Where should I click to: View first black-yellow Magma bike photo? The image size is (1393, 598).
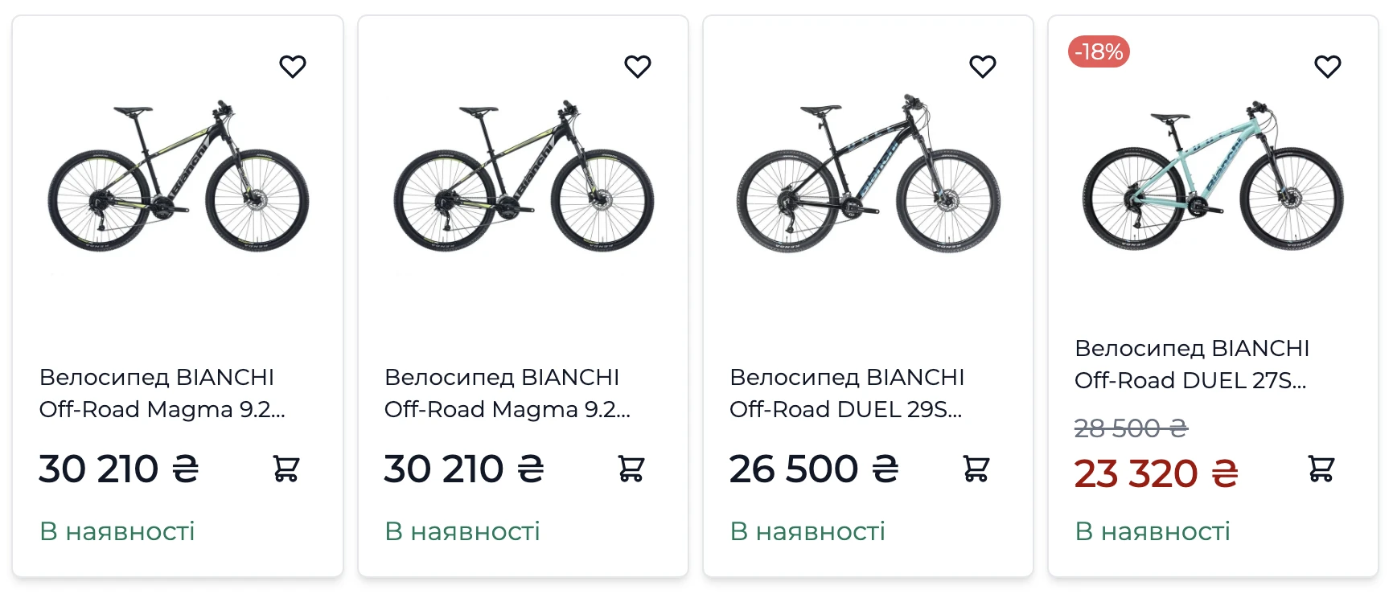click(x=179, y=177)
